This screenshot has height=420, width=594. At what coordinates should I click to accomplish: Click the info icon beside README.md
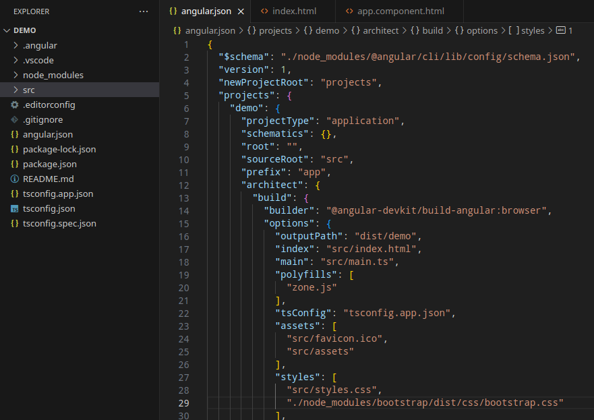14,179
